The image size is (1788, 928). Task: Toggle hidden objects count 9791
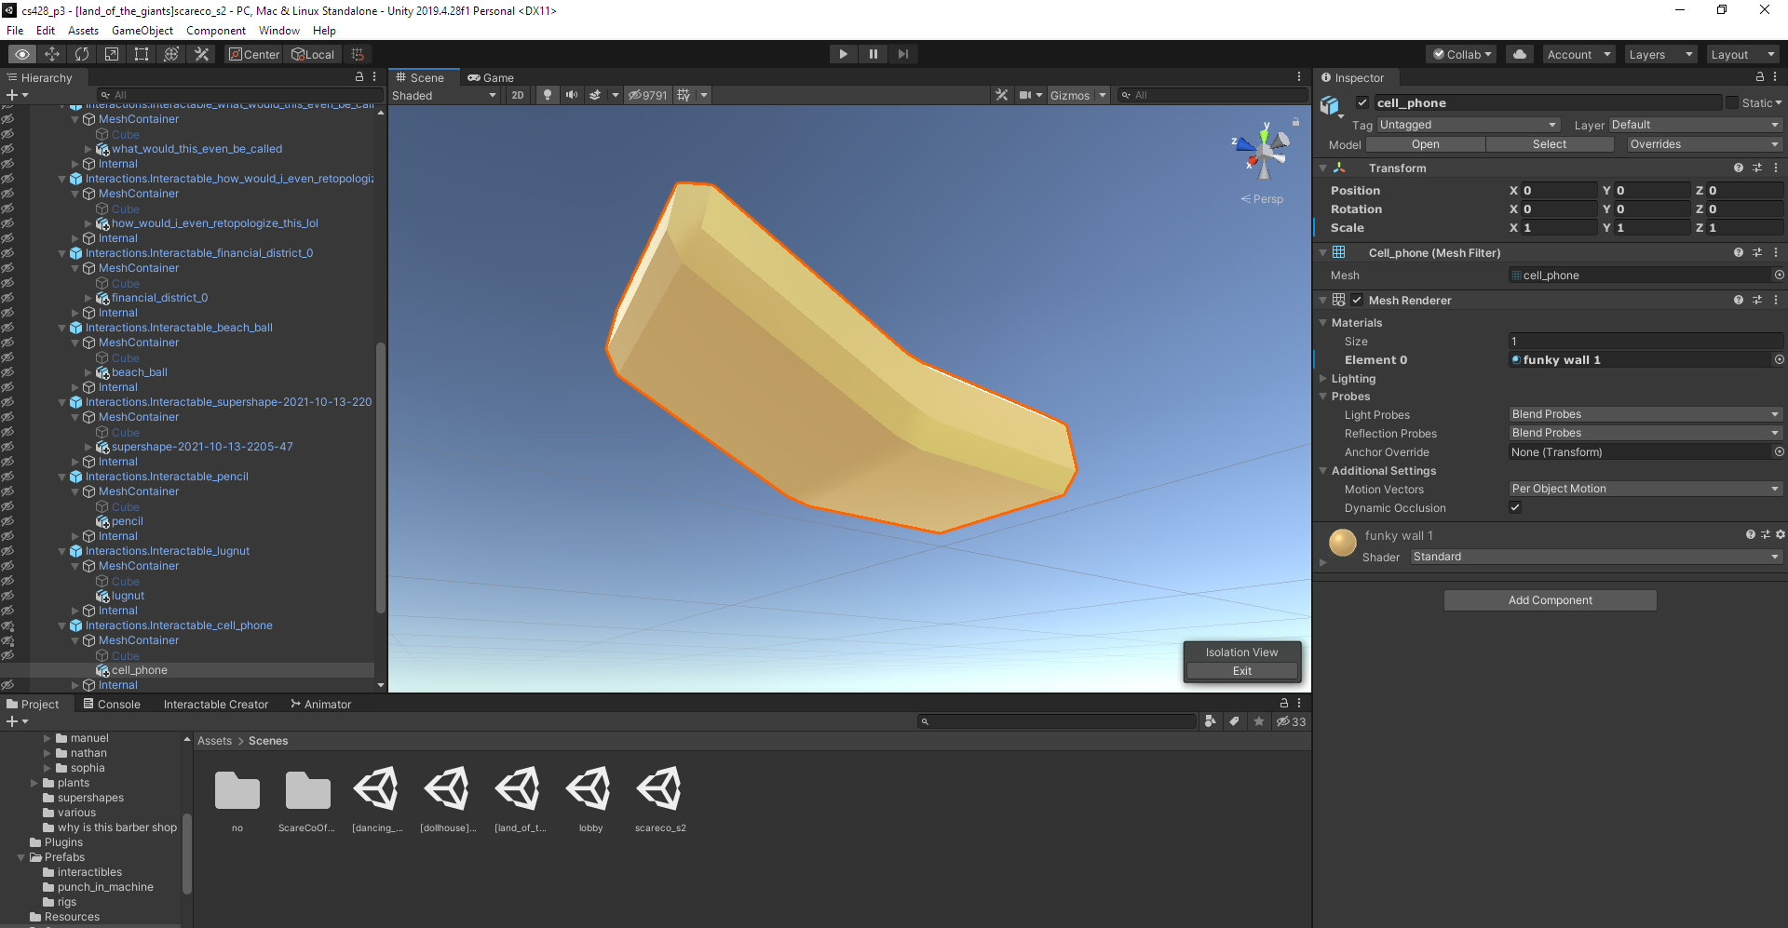[x=648, y=95]
